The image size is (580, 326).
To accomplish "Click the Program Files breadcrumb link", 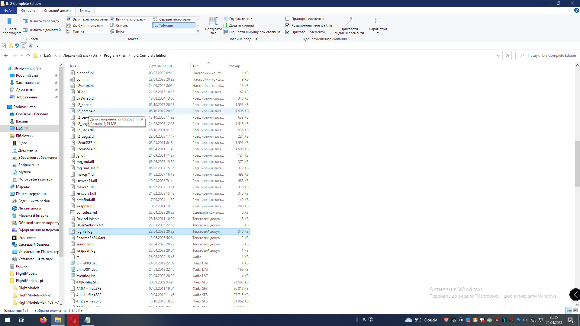I will point(114,56).
